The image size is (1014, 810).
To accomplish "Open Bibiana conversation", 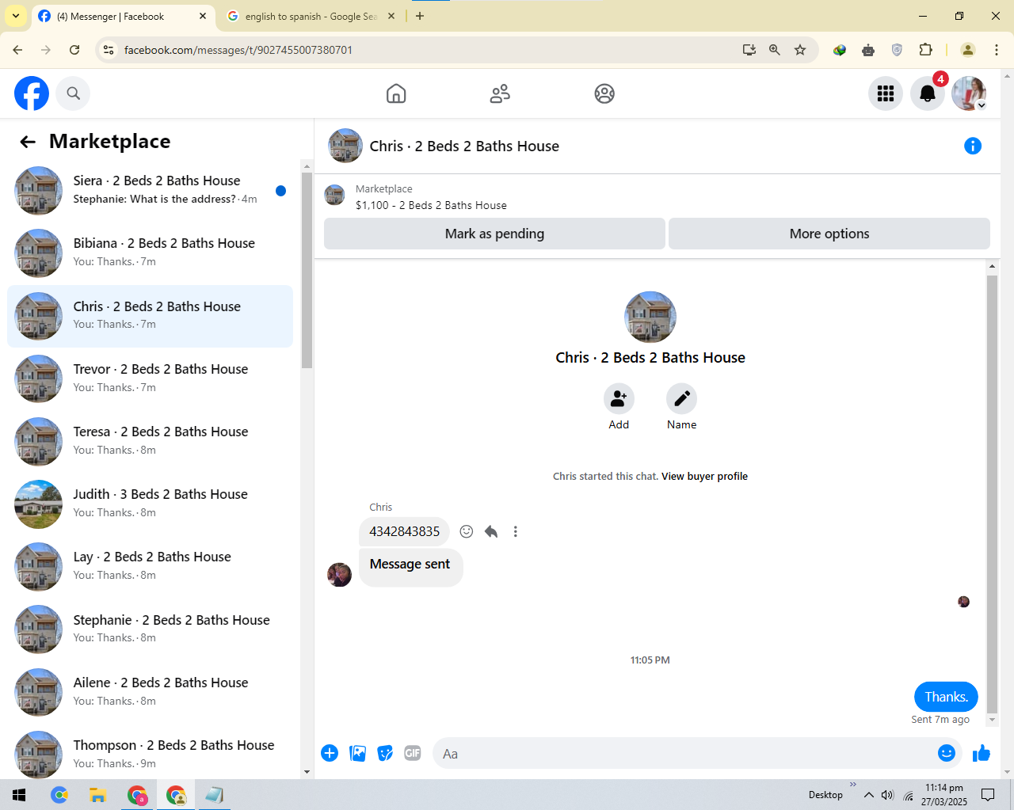I will [151, 253].
